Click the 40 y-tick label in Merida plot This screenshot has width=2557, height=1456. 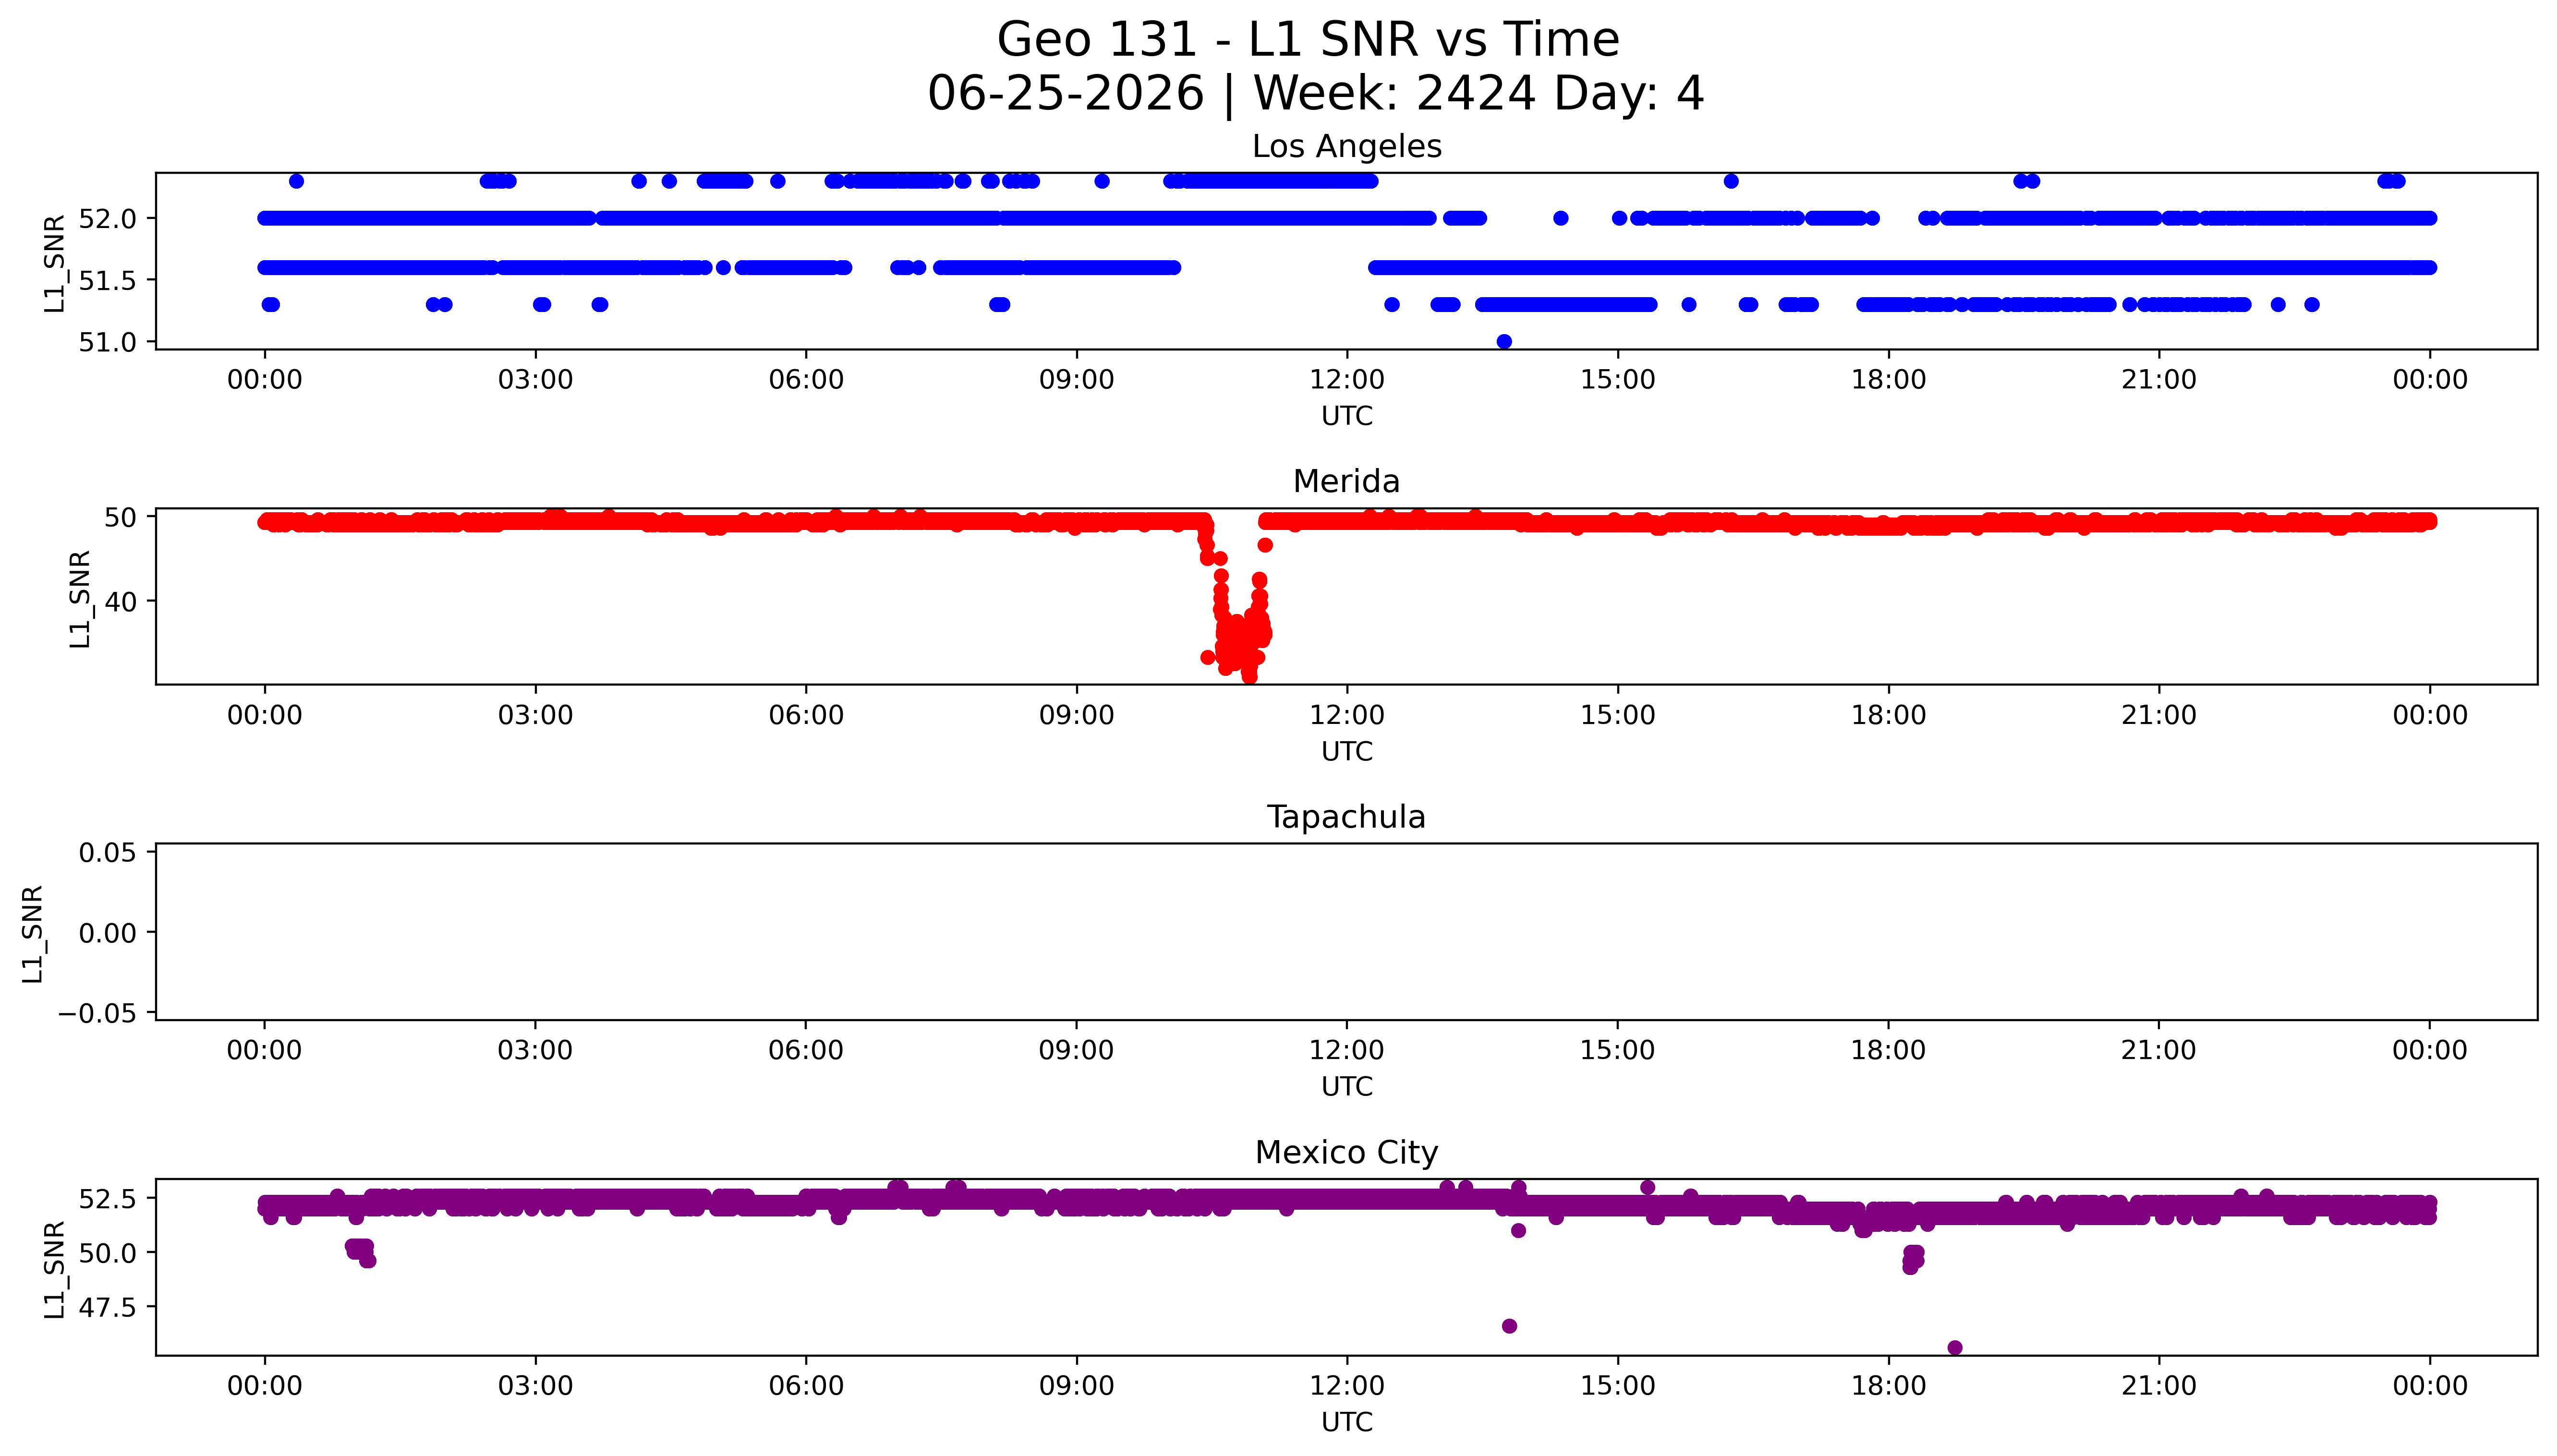pos(120,601)
